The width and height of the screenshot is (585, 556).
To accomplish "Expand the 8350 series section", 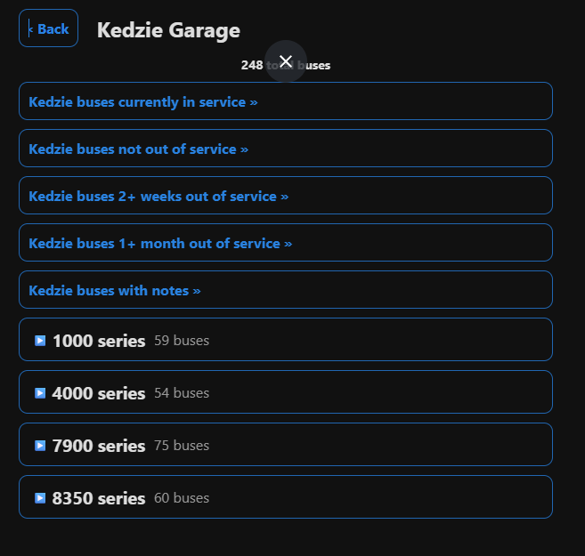I will pyautogui.click(x=286, y=497).
